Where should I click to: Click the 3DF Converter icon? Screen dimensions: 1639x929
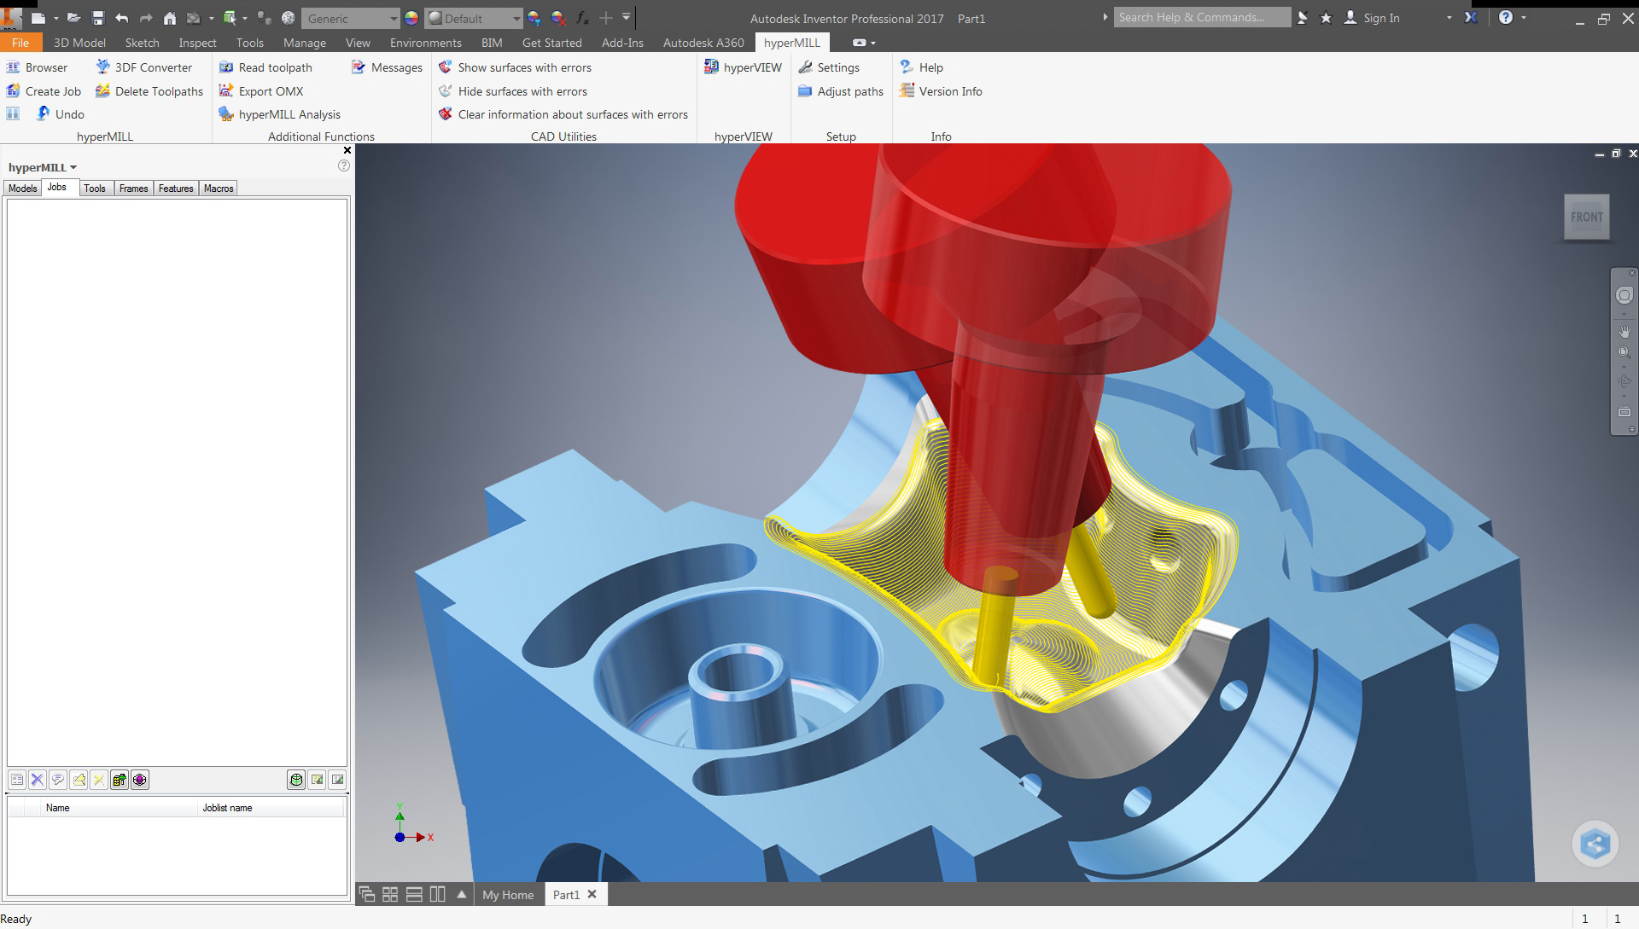103,67
